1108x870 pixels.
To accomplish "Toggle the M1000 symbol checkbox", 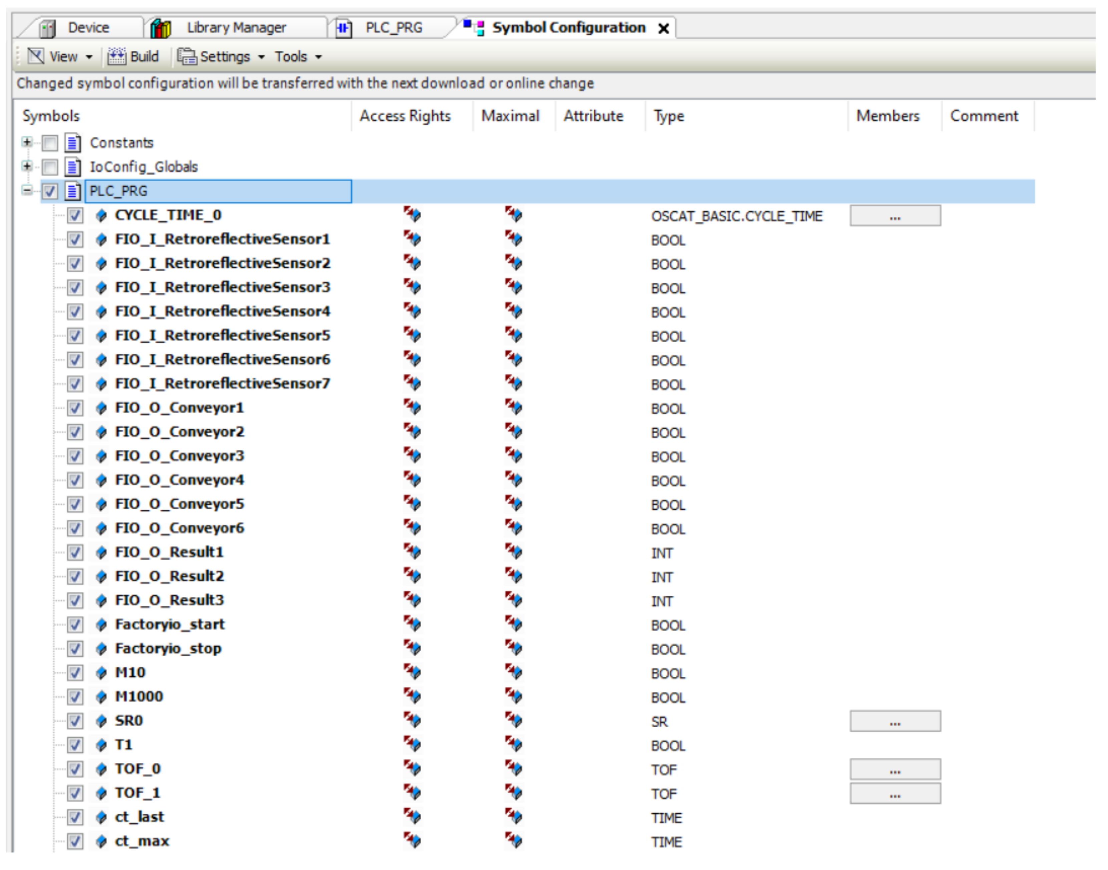I will point(75,697).
